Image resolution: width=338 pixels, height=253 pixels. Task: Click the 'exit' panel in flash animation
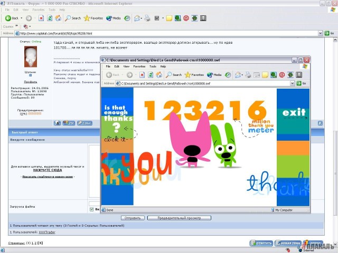294,112
